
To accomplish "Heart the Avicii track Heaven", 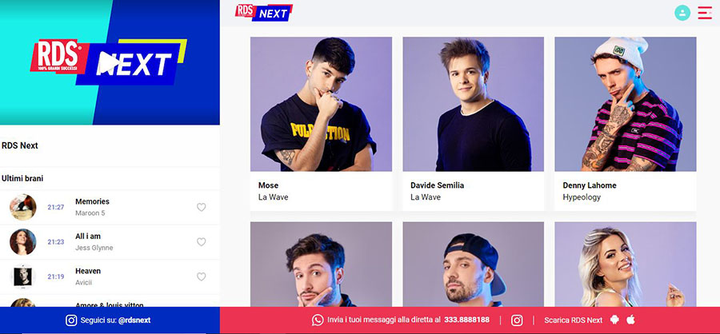I will click(201, 276).
